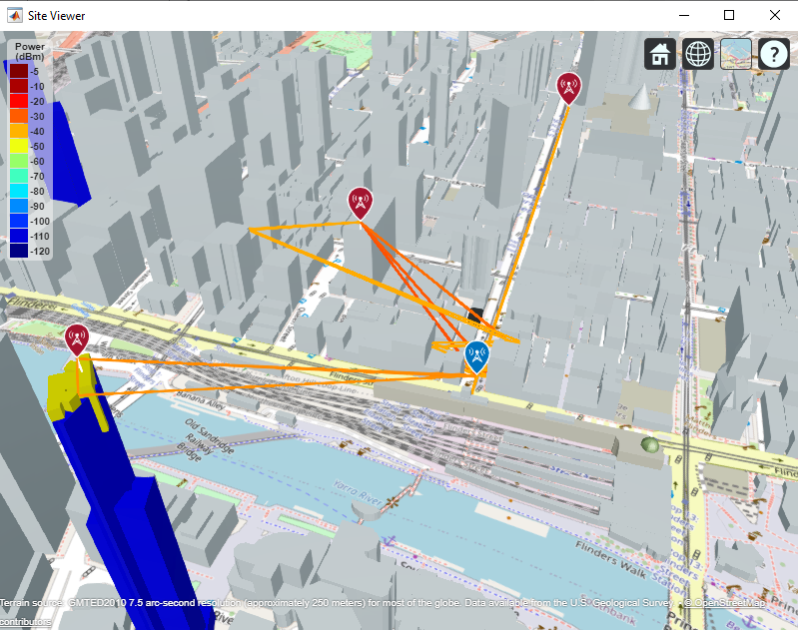Select the red transmitter marker on central building
This screenshot has height=630, width=798.
(361, 203)
